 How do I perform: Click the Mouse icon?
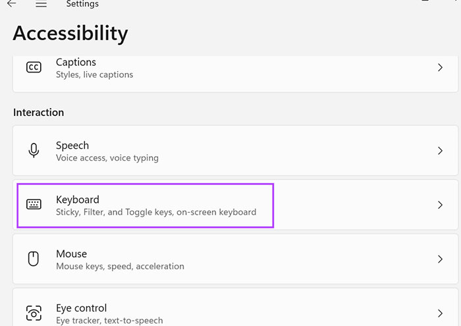(x=34, y=259)
